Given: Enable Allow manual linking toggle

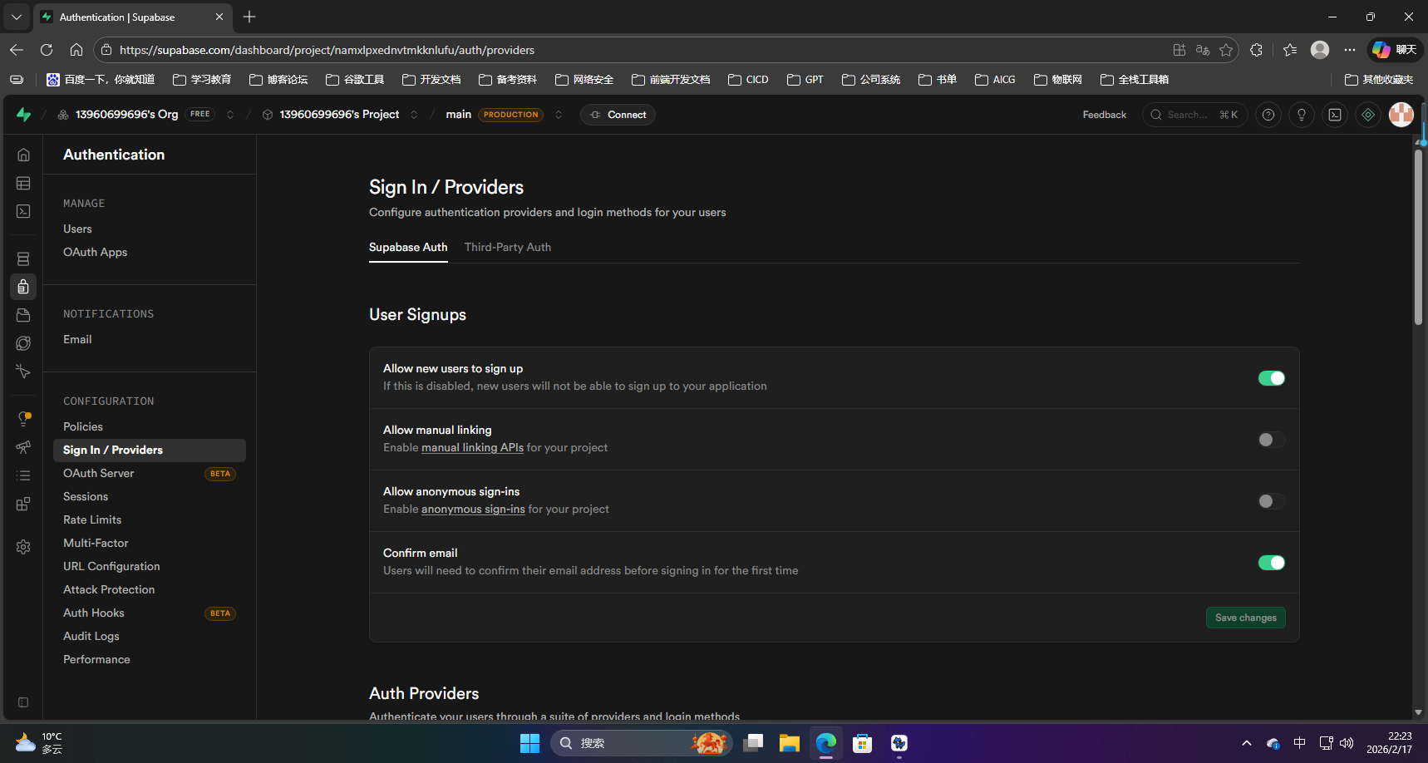Looking at the screenshot, I should [x=1271, y=440].
